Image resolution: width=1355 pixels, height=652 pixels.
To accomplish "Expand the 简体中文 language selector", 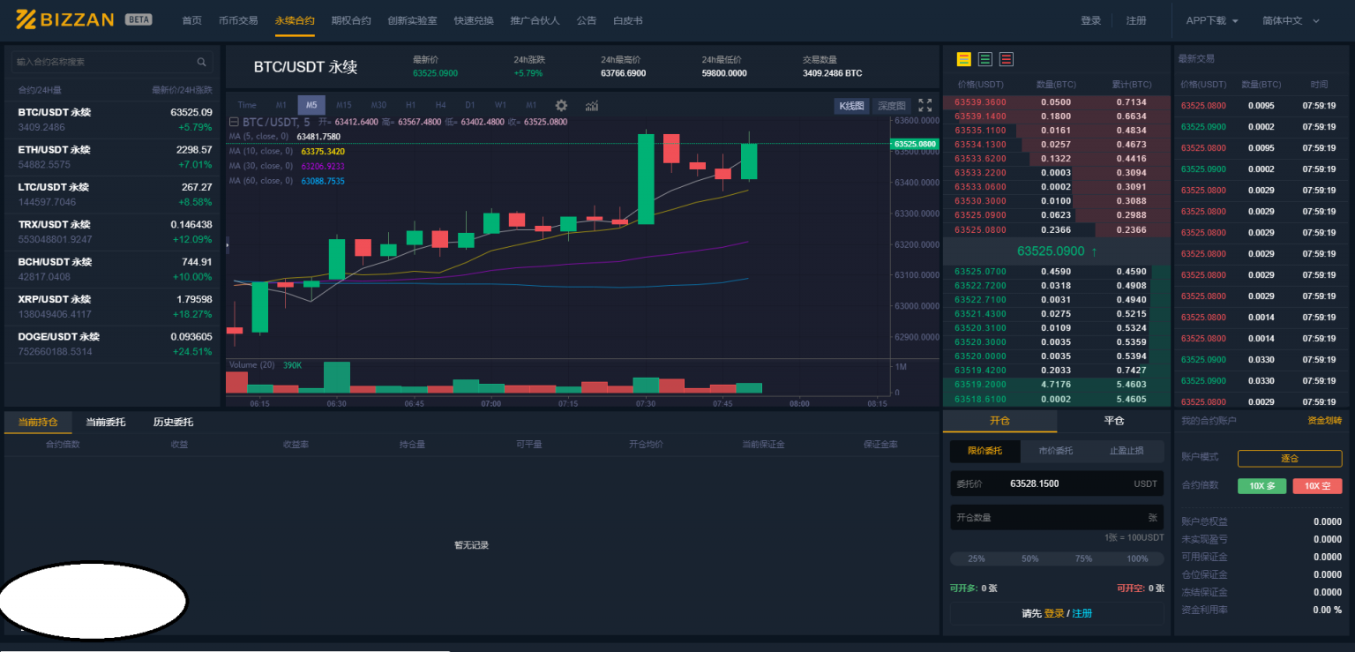I will click(1291, 20).
